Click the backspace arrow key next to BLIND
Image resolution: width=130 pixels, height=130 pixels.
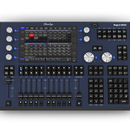pyautogui.click(x=101, y=73)
